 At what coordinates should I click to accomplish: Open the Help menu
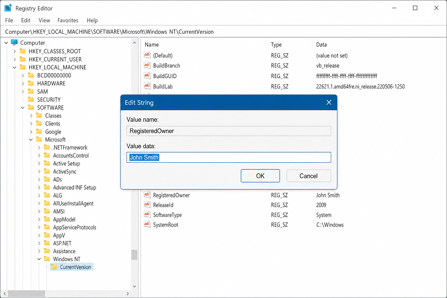pos(92,20)
